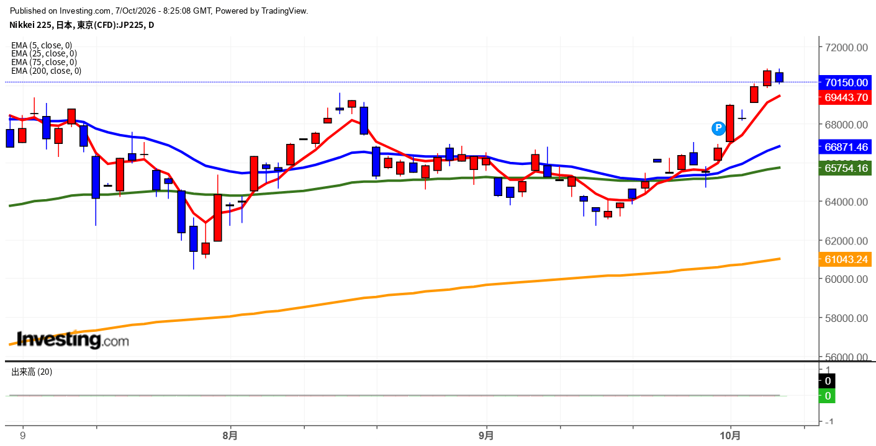Click the blue 66871.46 EMA value label
Viewport: 876px width, 446px height.
click(x=846, y=147)
